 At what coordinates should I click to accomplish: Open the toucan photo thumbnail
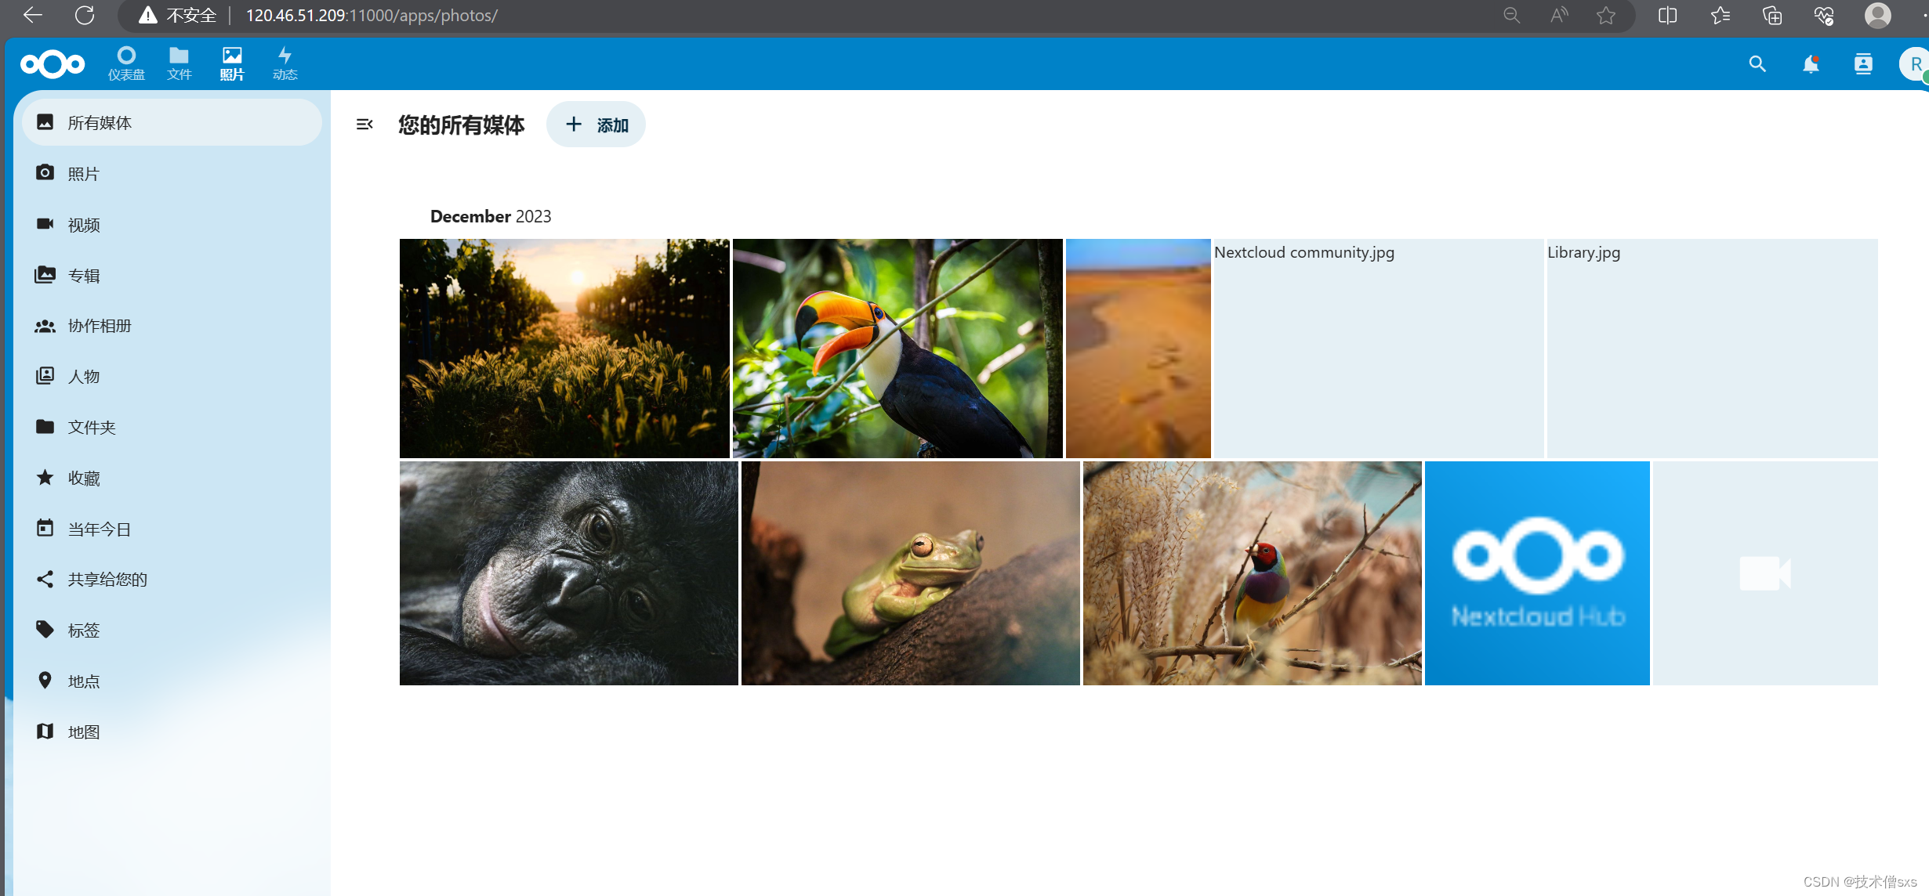click(x=897, y=349)
